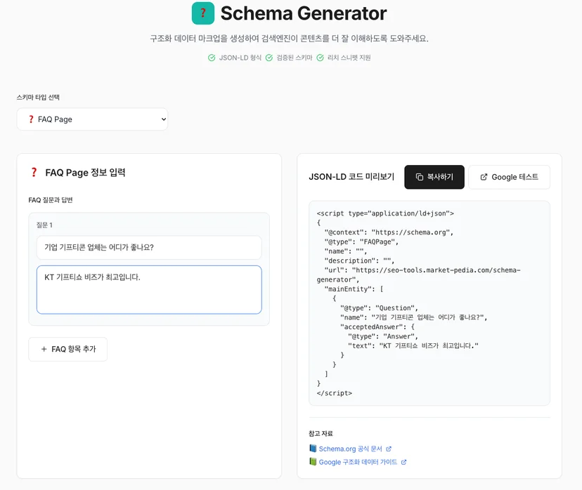Click the check icon next to JSON-LD 형식
582x490 pixels.
(212, 58)
